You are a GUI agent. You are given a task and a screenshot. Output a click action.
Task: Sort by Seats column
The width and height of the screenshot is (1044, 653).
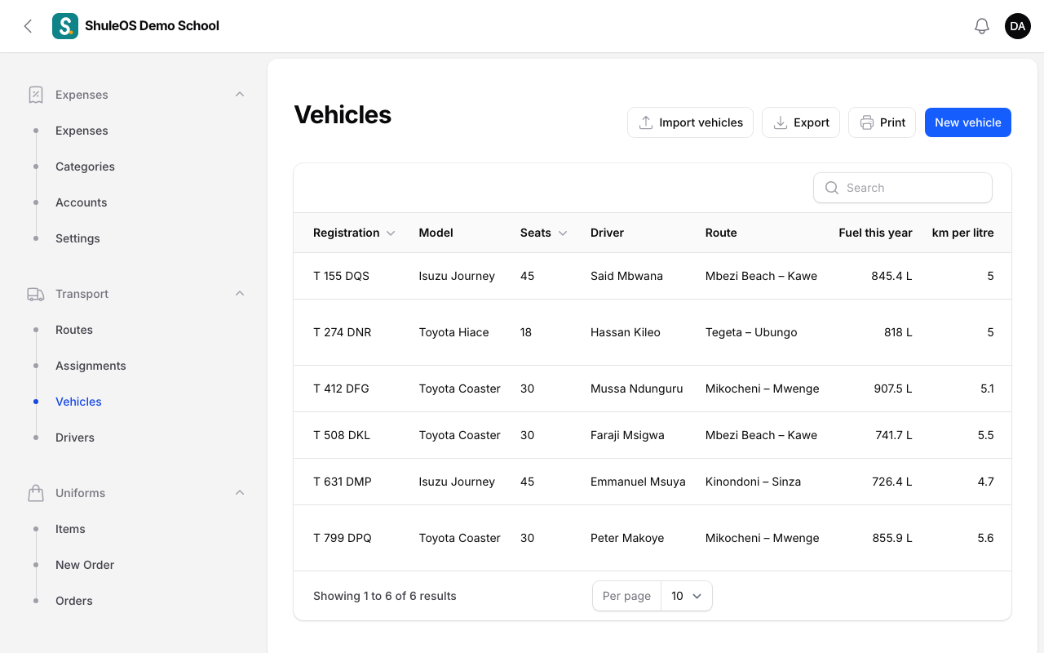point(543,233)
